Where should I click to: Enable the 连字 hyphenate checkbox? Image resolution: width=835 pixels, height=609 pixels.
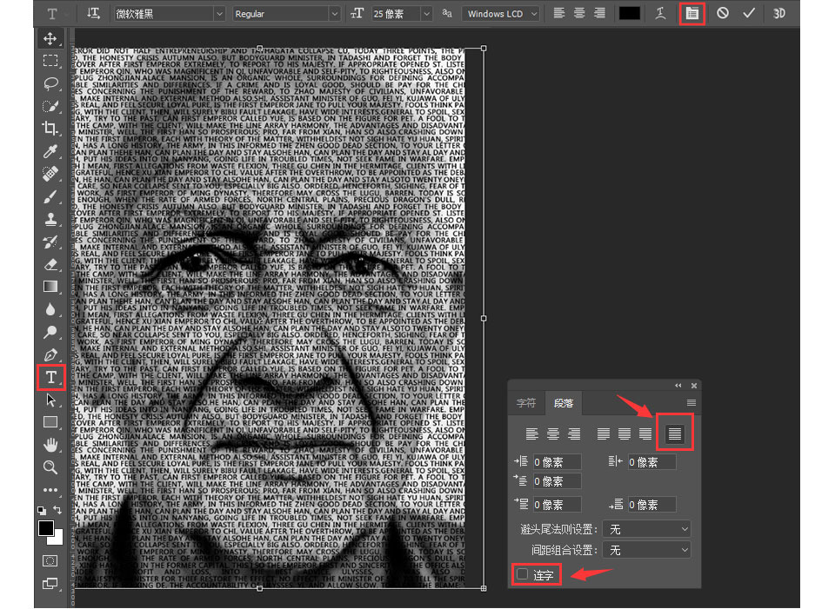click(523, 574)
